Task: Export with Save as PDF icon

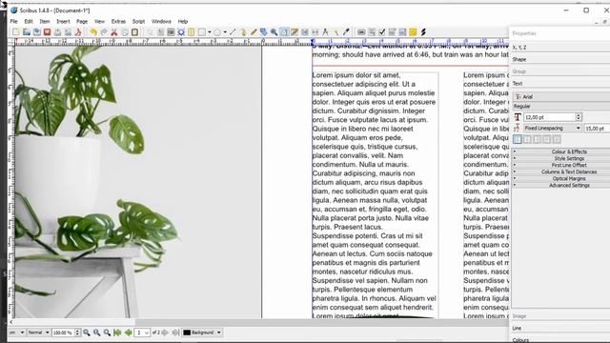Action: pyautogui.click(x=78, y=31)
